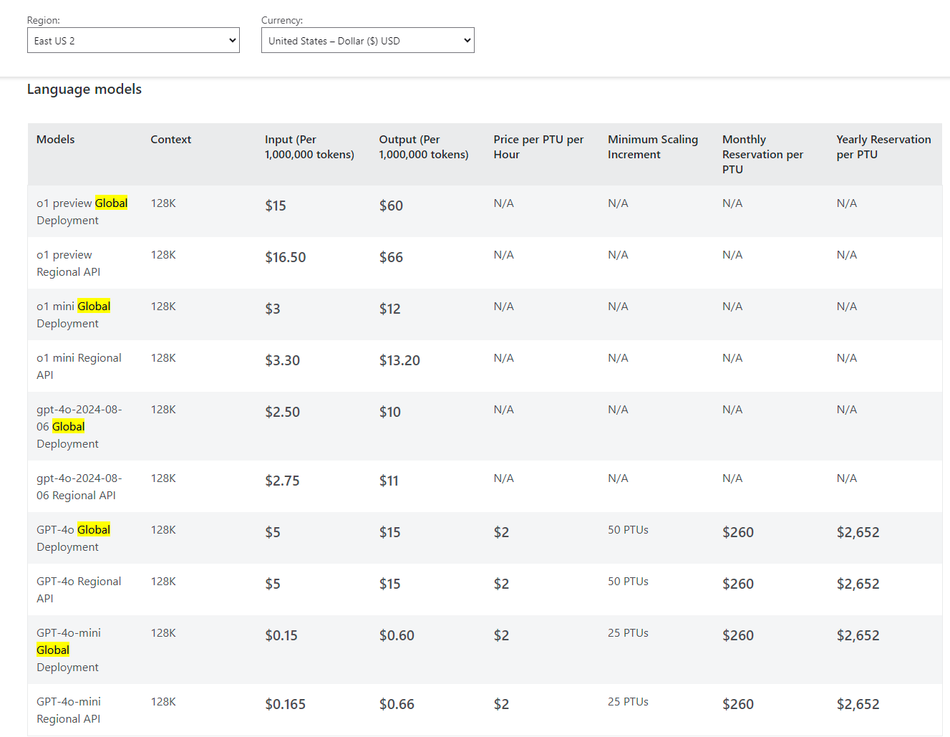Click the $13.20 output price
950x737 pixels.
[400, 360]
